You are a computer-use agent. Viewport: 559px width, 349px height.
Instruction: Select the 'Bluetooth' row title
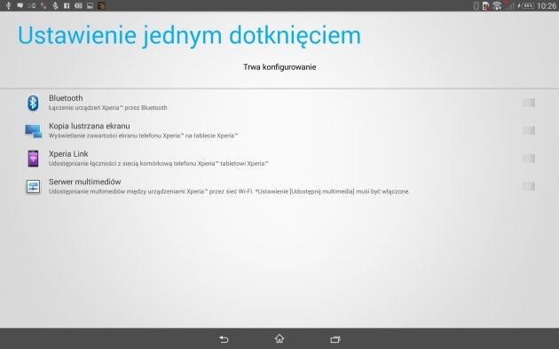click(x=66, y=98)
